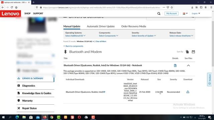Switch to Order Recovery Media tab
214x120 pixels.
coord(134,26)
